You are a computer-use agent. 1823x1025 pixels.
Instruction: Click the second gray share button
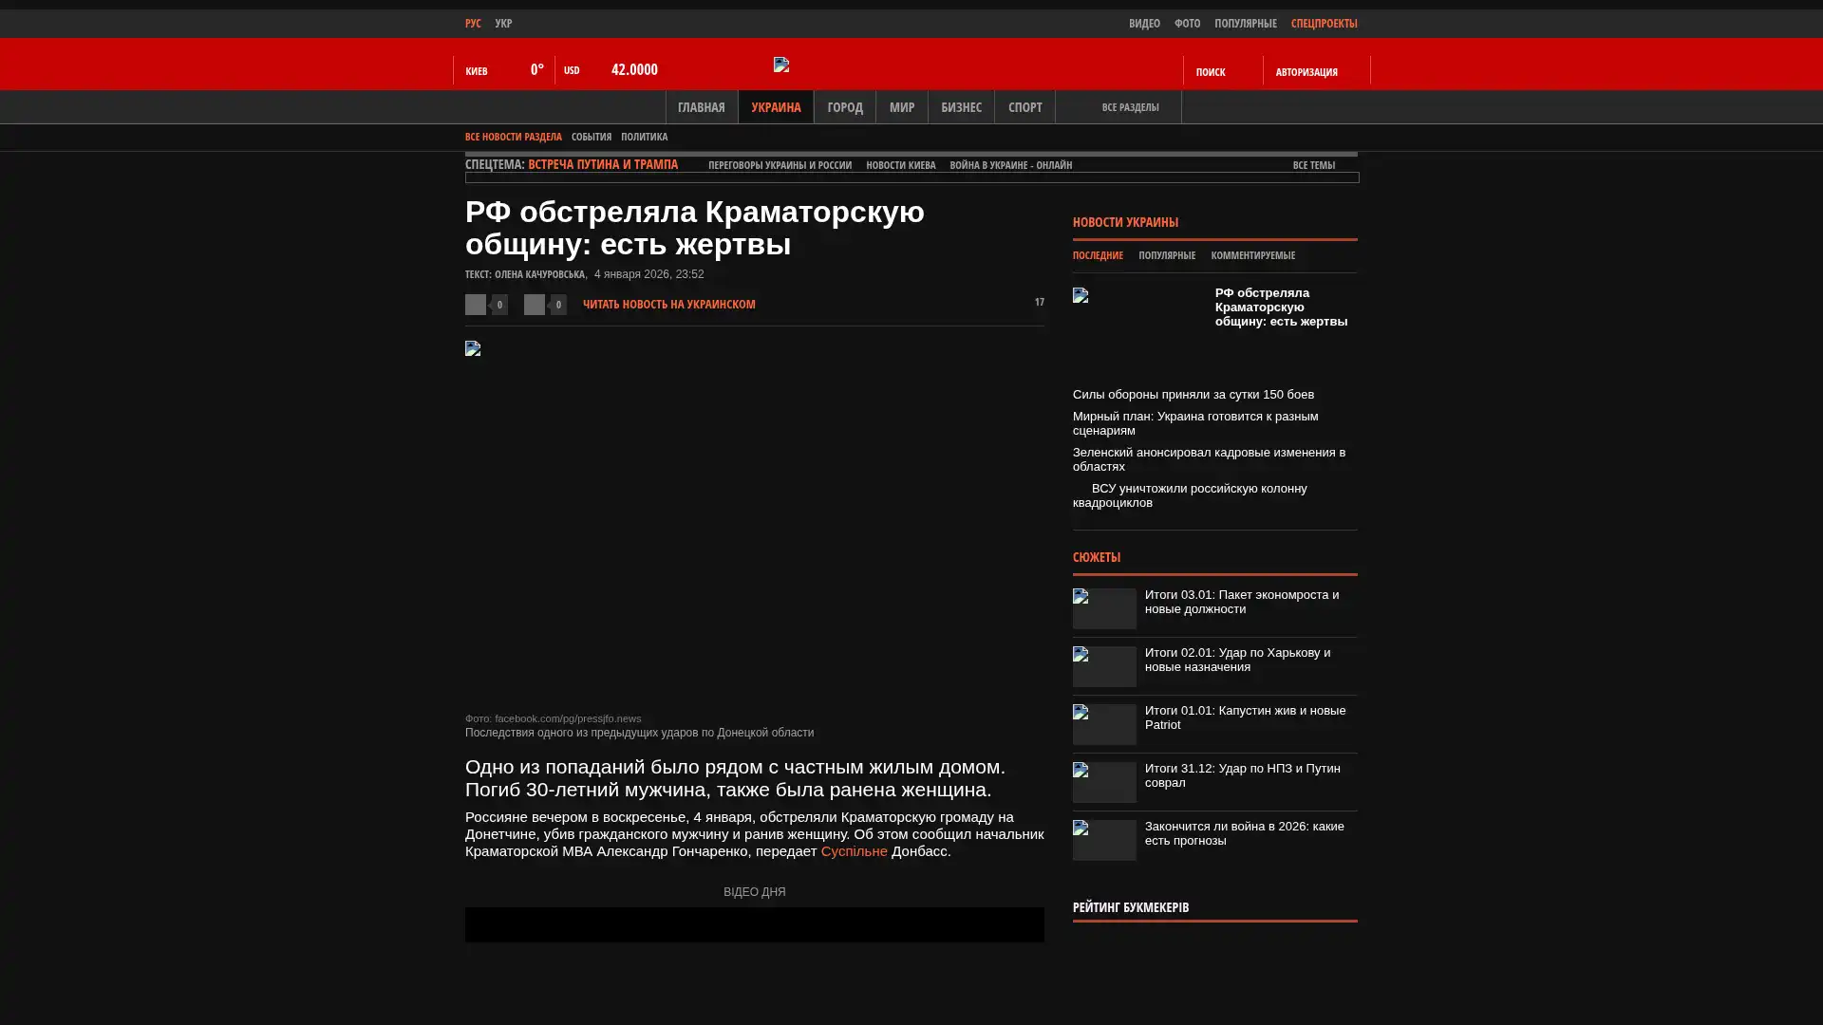click(535, 304)
